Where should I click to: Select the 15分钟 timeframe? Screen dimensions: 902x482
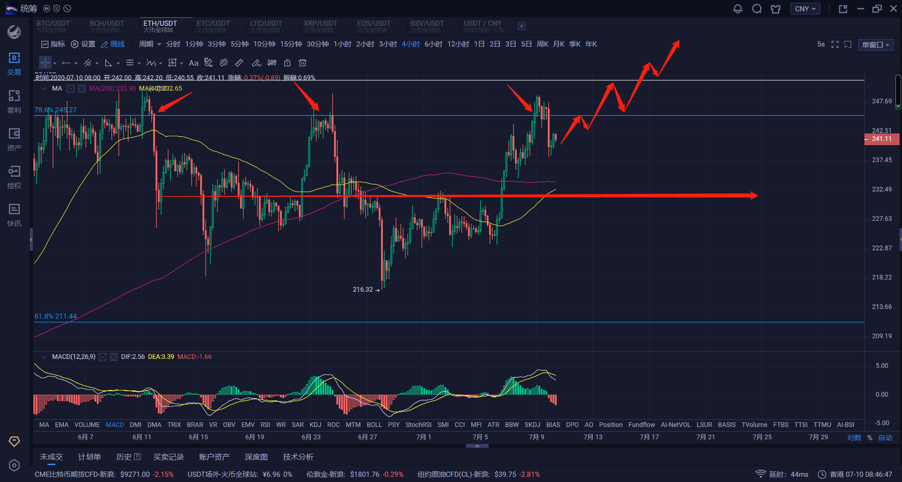coord(291,44)
